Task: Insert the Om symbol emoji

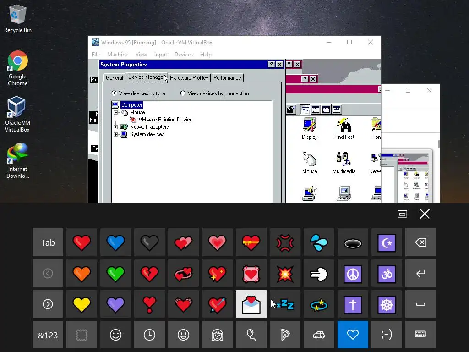Action: (x=387, y=273)
